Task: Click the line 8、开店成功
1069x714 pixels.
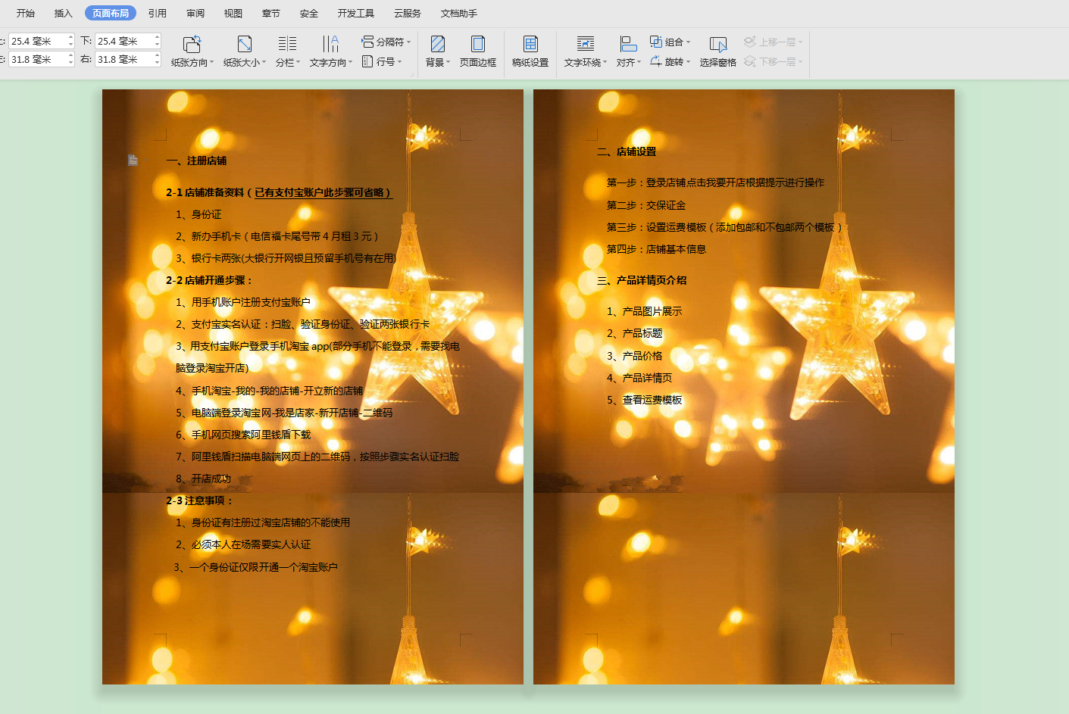Action: [x=203, y=479]
